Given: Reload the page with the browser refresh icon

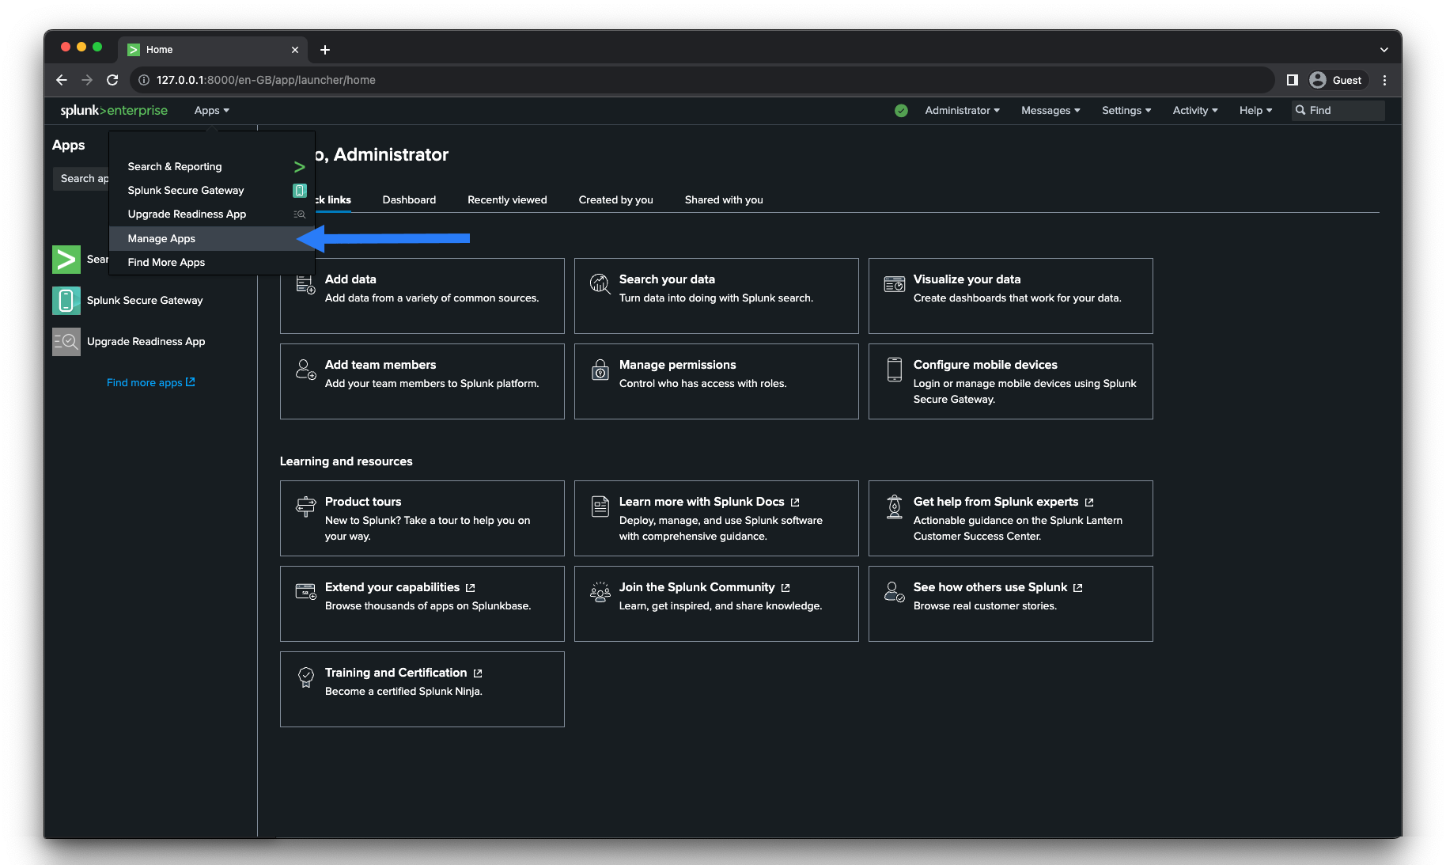Looking at the screenshot, I should pos(112,80).
